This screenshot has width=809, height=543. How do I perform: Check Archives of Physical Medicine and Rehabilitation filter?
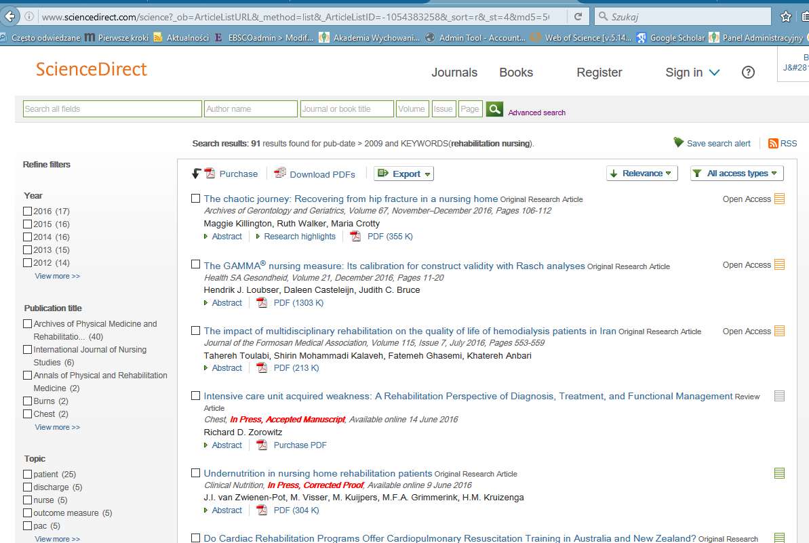tap(27, 323)
